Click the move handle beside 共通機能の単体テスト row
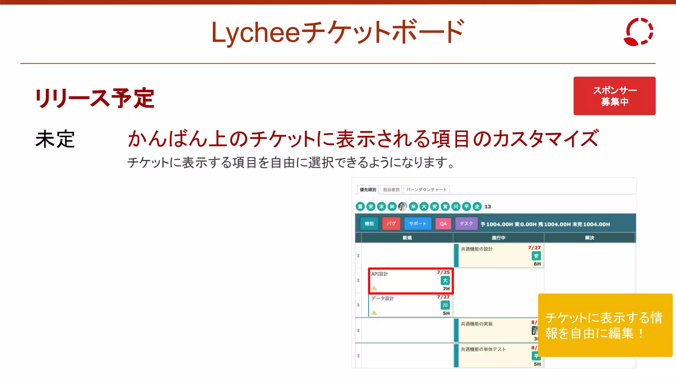Image resolution: width=676 pixels, height=380 pixels. coord(358,356)
